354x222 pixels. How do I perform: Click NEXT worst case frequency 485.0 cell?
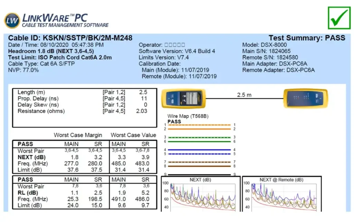click(x=119, y=164)
